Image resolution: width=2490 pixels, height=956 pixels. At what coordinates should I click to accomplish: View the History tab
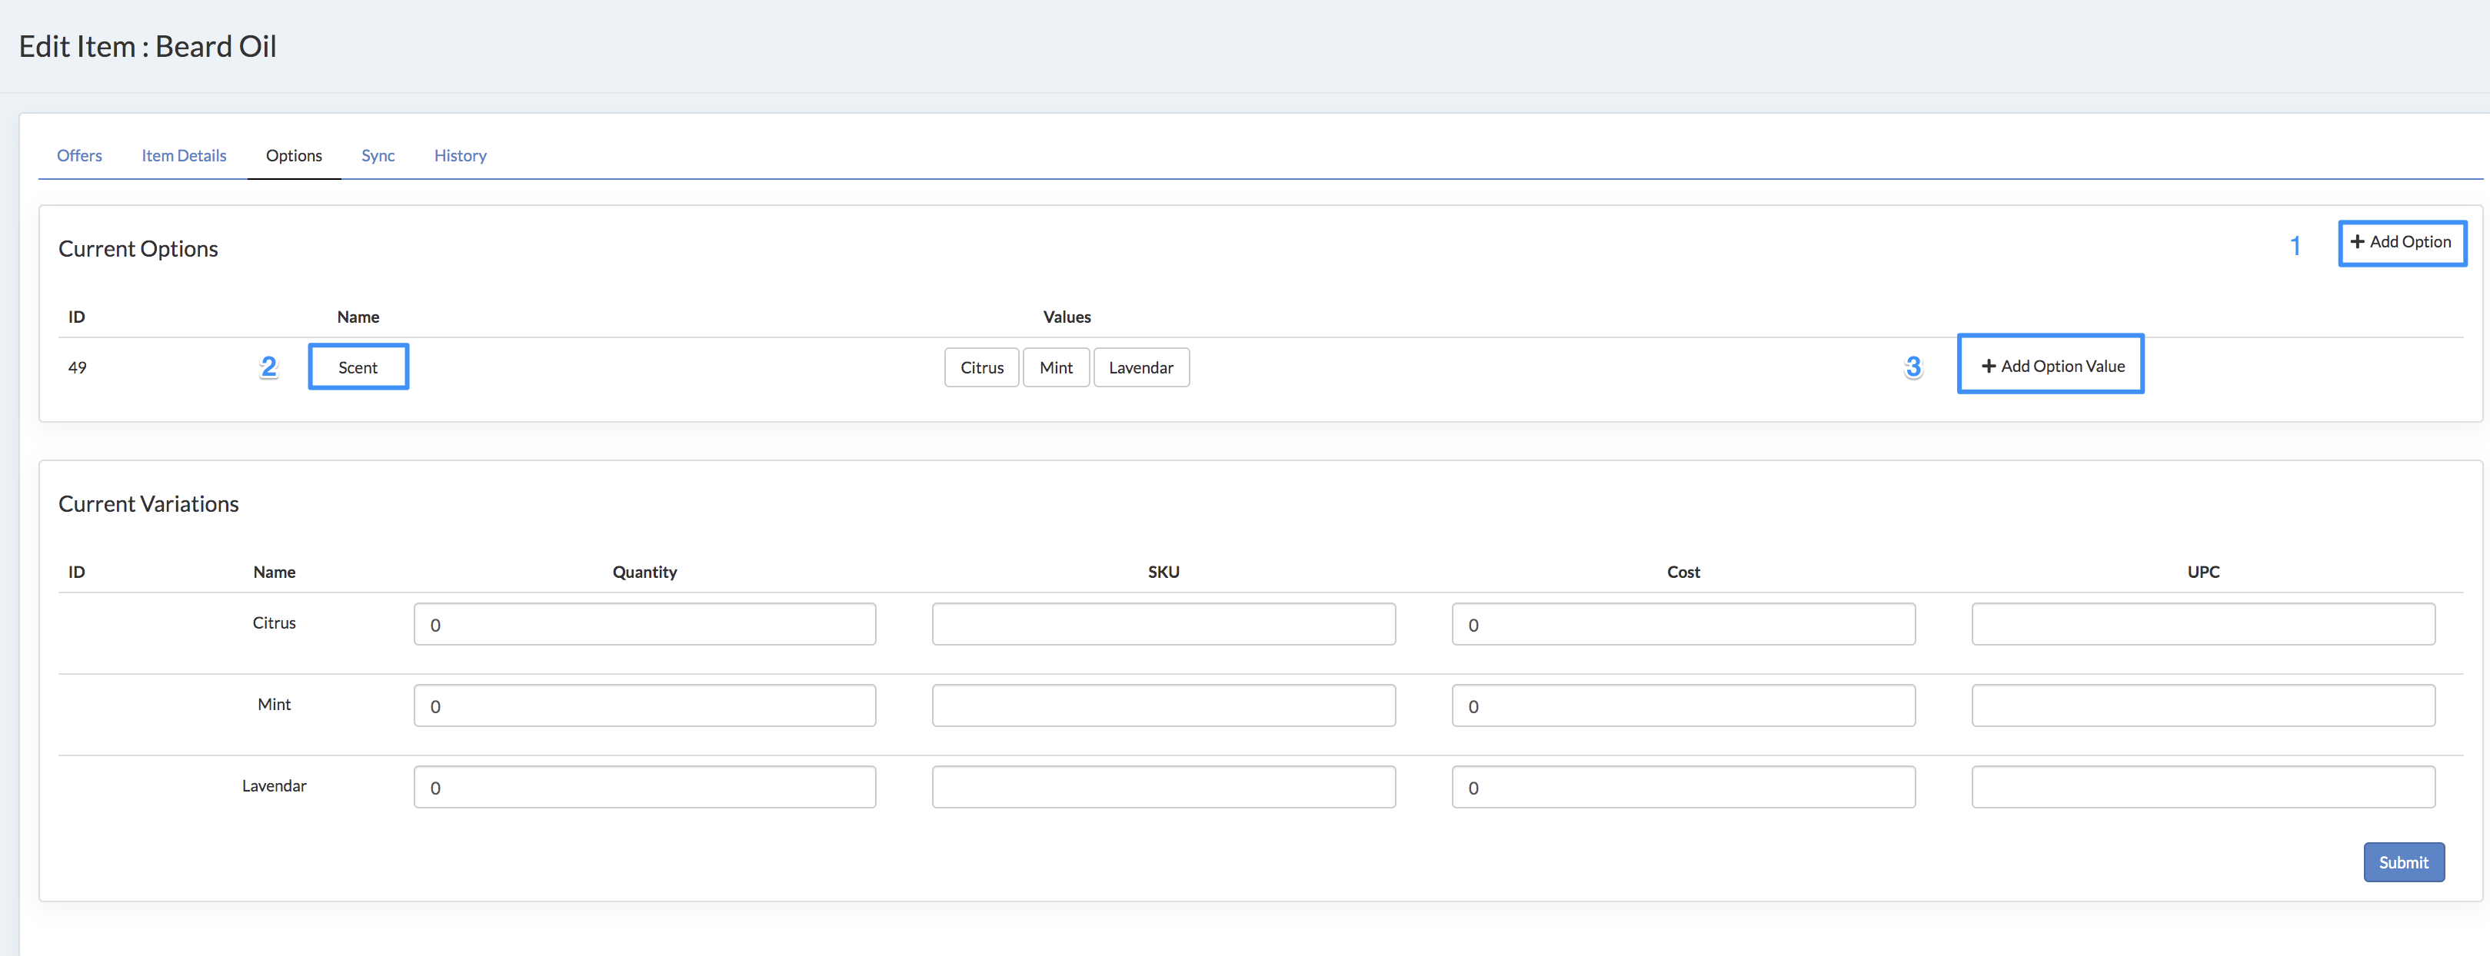tap(460, 155)
